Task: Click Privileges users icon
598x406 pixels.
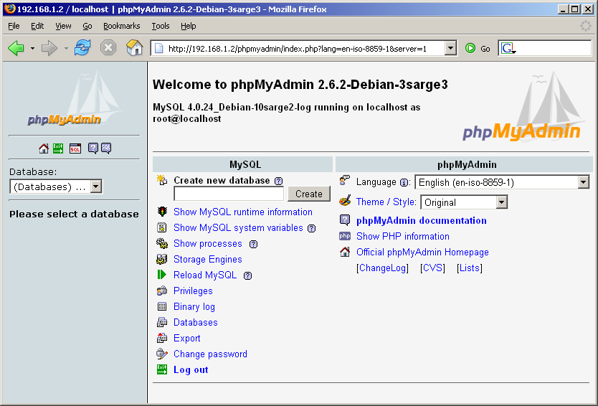Action: click(x=162, y=291)
